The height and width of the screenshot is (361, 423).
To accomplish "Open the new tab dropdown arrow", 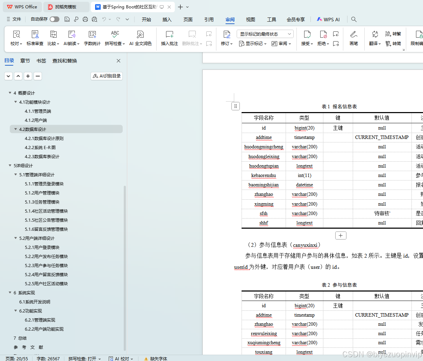I will tap(187, 7).
